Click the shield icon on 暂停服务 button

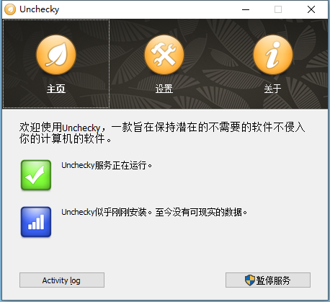[x=250, y=280]
